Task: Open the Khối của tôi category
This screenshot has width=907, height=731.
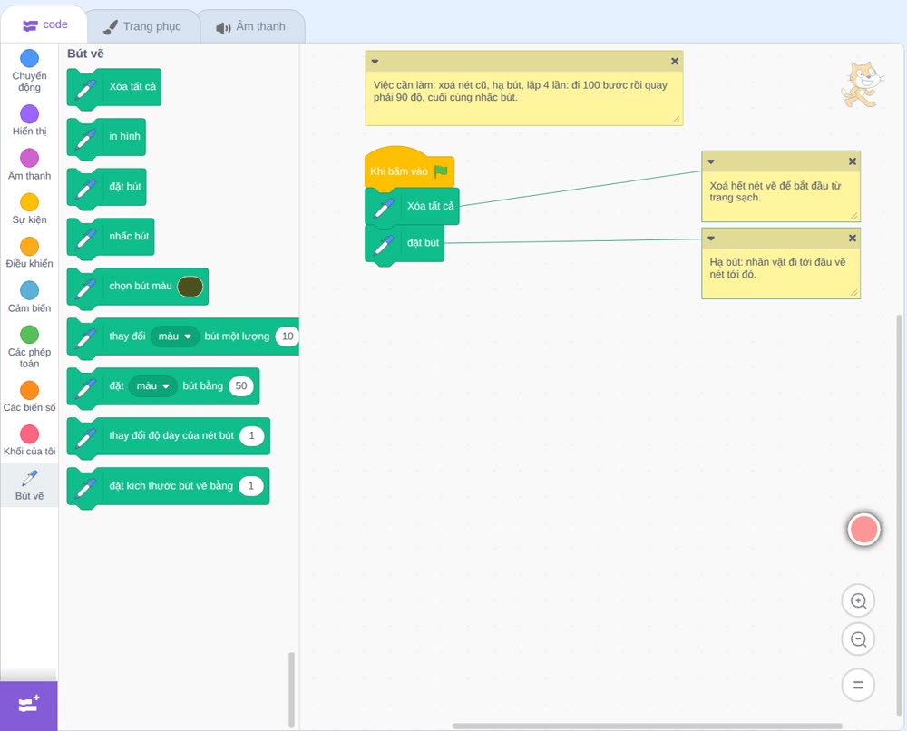Action: (30, 441)
